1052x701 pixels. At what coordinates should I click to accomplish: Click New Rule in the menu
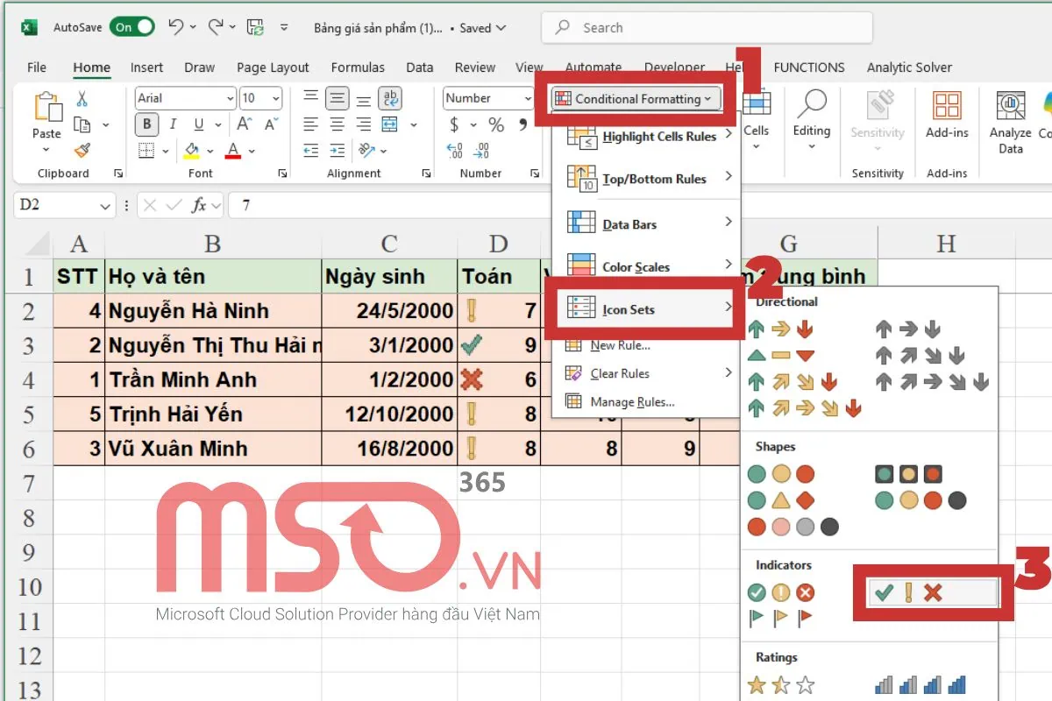pos(619,345)
